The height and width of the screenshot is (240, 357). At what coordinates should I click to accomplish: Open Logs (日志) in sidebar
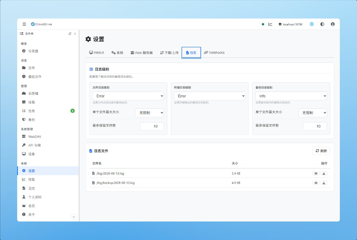coord(48,188)
